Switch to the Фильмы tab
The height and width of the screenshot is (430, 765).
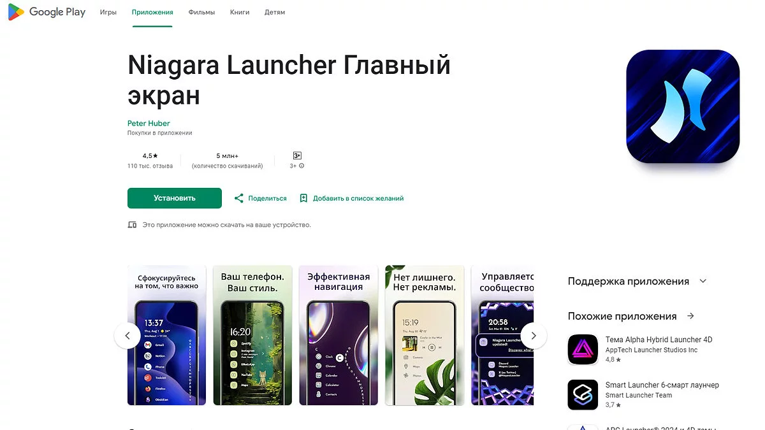[x=201, y=12]
